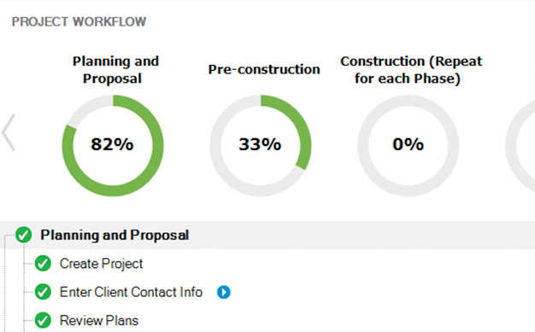Toggle the Enter Client Contact Info checkmark

click(x=43, y=292)
